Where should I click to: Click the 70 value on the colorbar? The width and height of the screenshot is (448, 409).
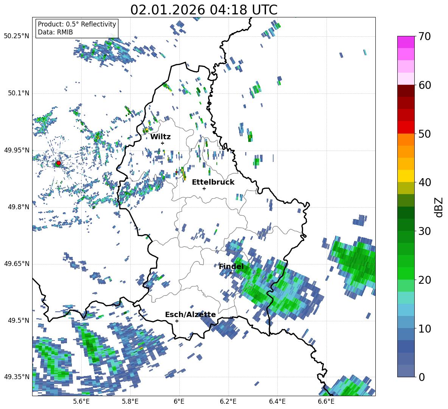[424, 37]
